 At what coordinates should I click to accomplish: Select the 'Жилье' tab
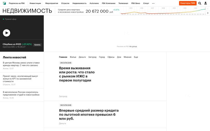(73, 57)
